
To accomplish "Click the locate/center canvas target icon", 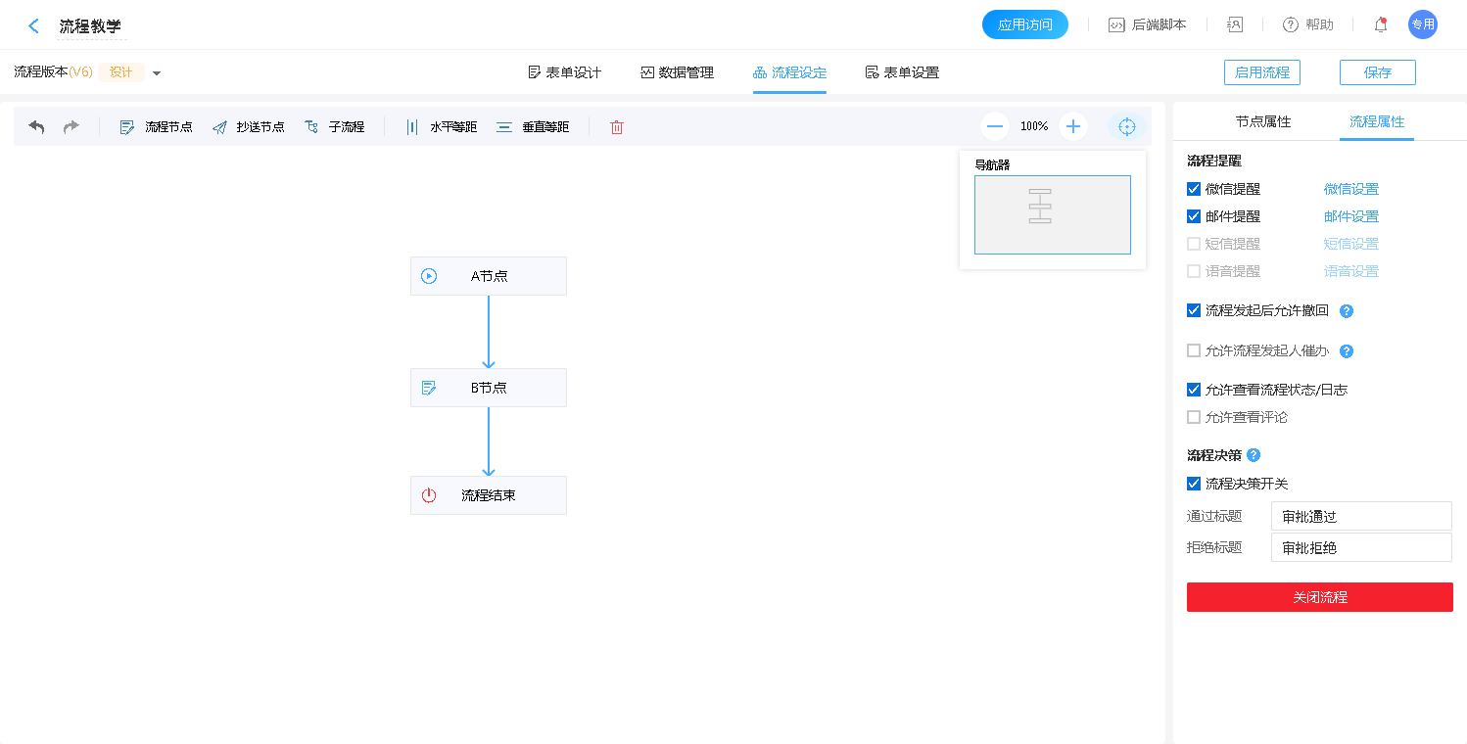I will coord(1126,126).
